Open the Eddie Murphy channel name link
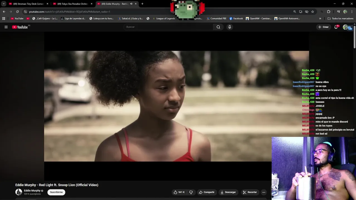 tap(32, 191)
